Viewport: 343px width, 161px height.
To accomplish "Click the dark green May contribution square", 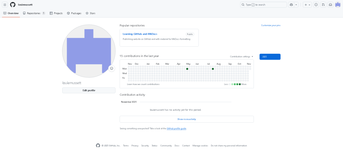I will [x=187, y=69].
